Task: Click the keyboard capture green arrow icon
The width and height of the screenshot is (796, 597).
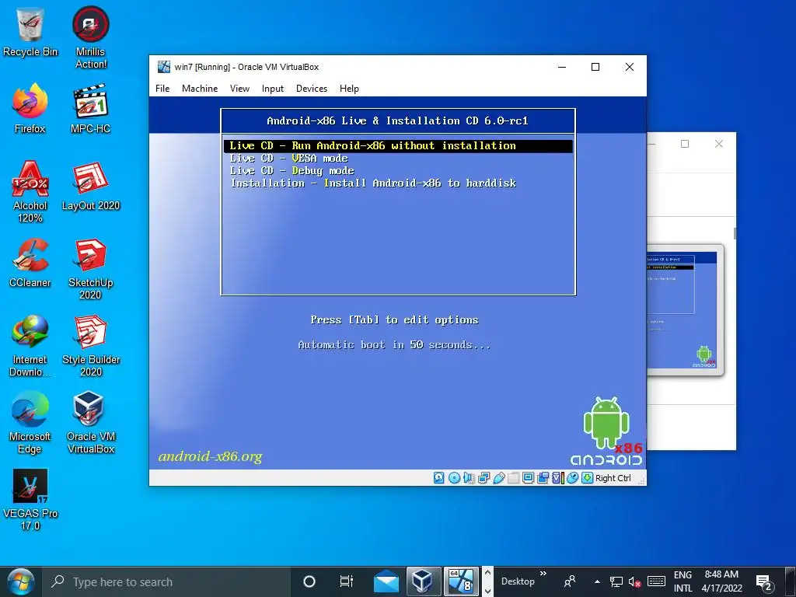Action: pyautogui.click(x=587, y=478)
